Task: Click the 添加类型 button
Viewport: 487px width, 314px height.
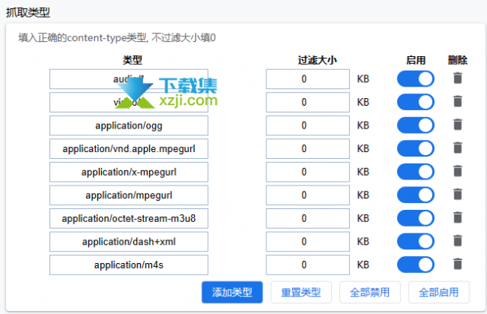Action: 232,292
